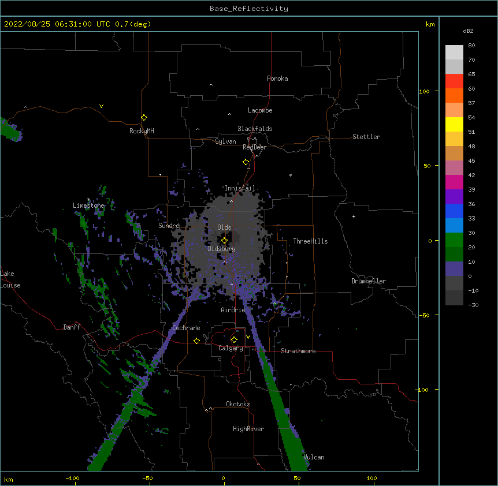Pick the light gray 70–80 dBZ legend swatch
This screenshot has height=486, width=498.
click(454, 53)
